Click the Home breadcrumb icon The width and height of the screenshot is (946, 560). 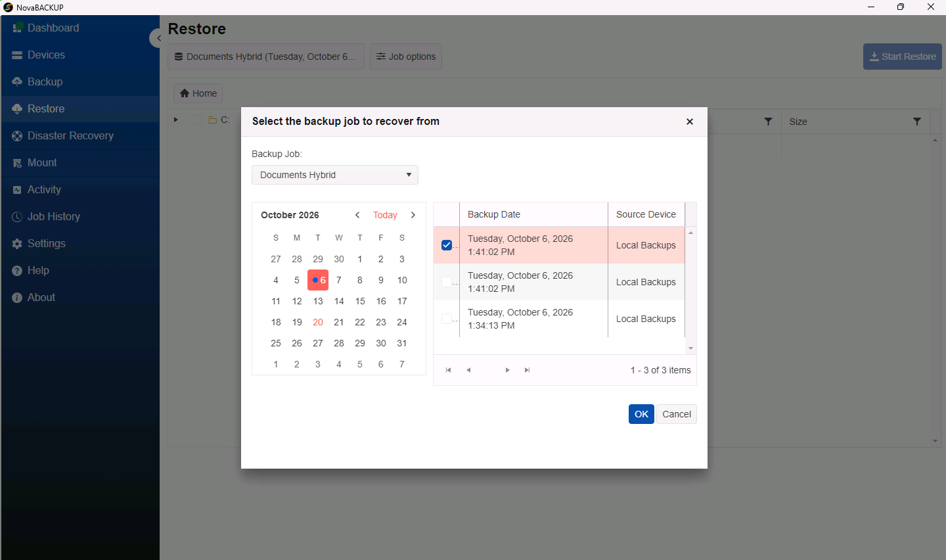pos(185,93)
